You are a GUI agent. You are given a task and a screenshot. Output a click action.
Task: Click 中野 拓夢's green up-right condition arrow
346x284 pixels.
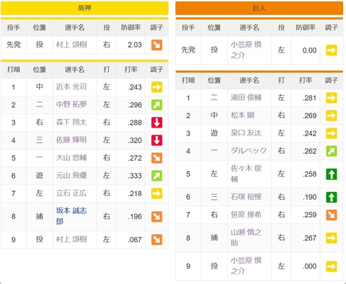coord(156,105)
